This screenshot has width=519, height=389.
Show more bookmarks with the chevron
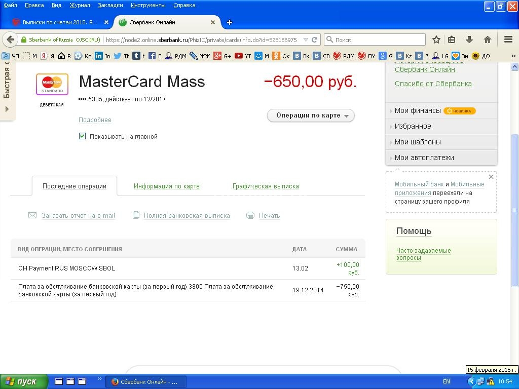point(513,56)
